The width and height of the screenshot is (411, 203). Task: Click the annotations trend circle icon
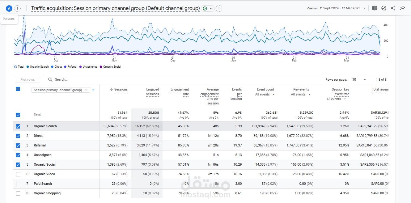384,8
